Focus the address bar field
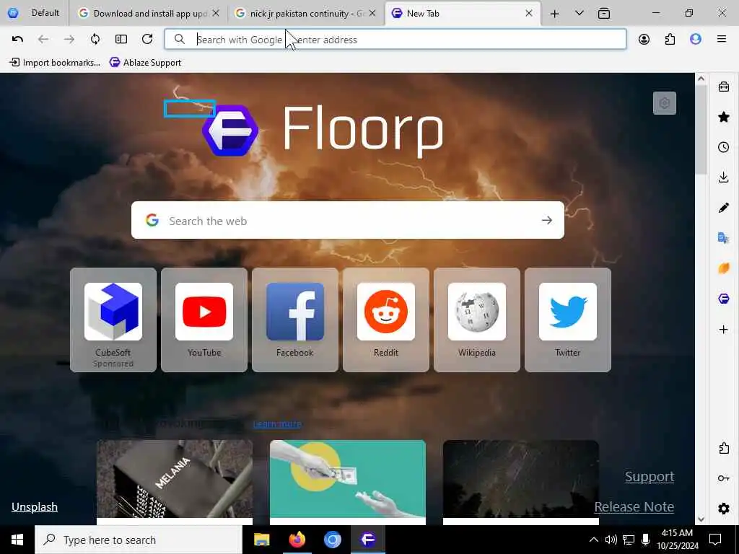739x554 pixels. point(395,39)
